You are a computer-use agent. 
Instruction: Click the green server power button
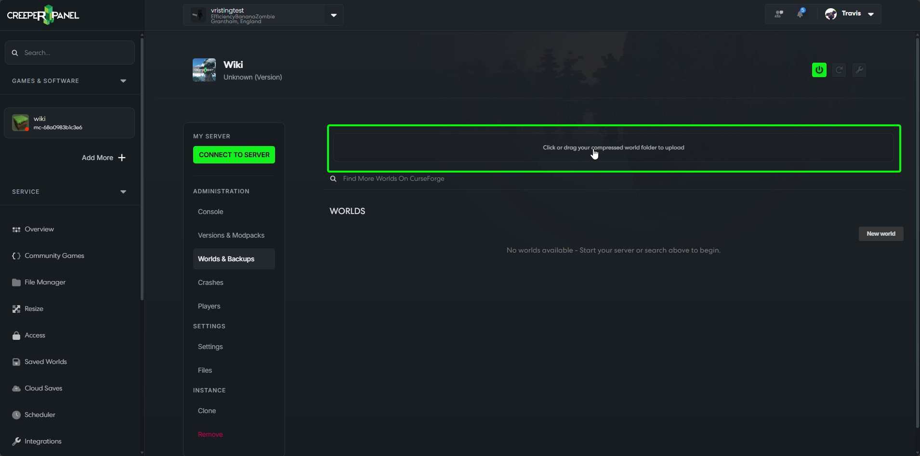pos(819,70)
